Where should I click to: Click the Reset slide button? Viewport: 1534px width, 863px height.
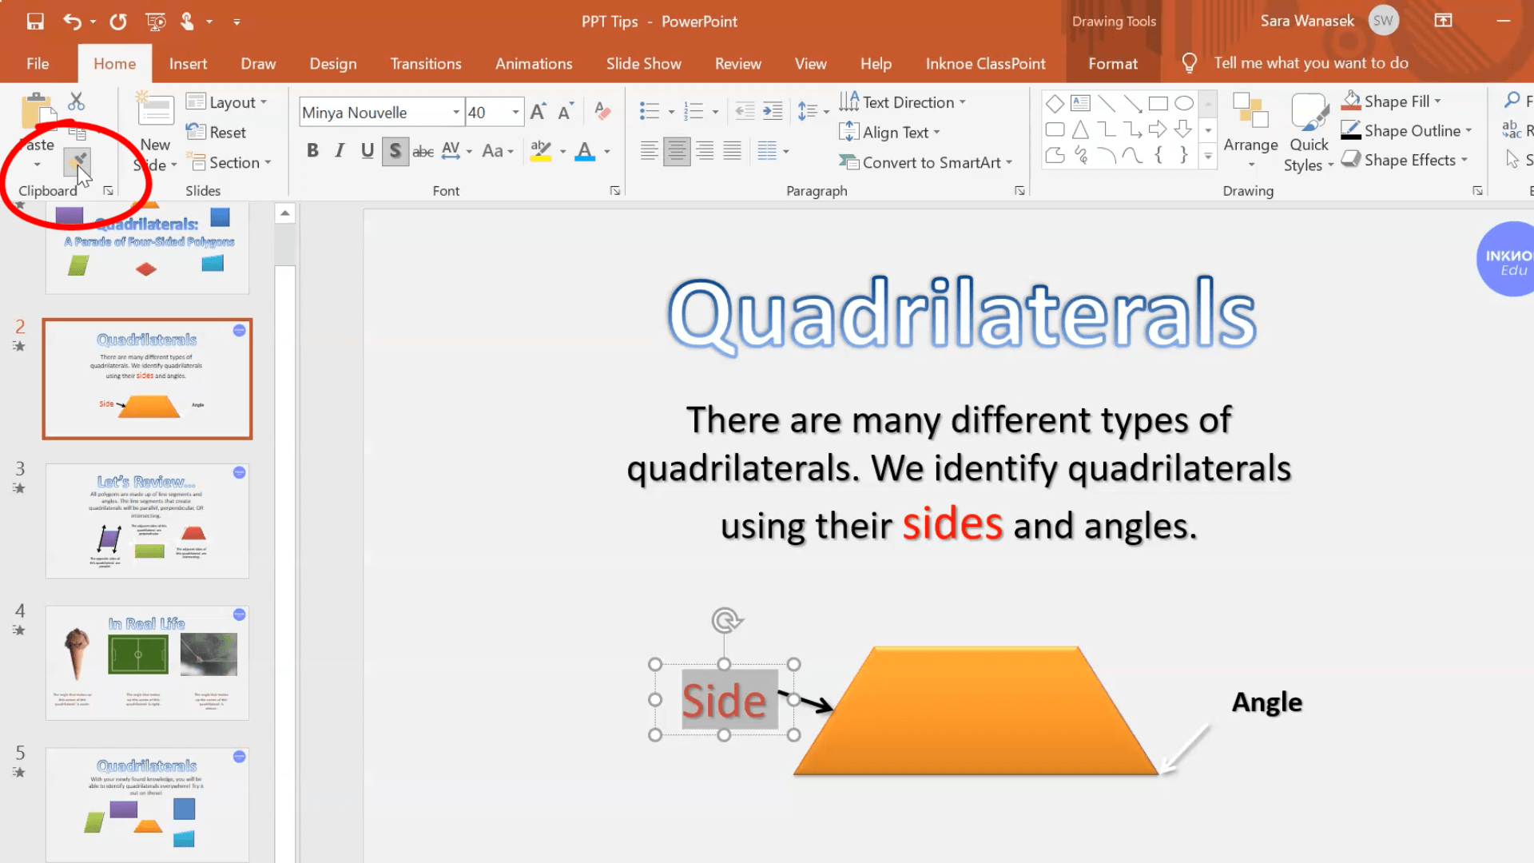click(x=221, y=133)
